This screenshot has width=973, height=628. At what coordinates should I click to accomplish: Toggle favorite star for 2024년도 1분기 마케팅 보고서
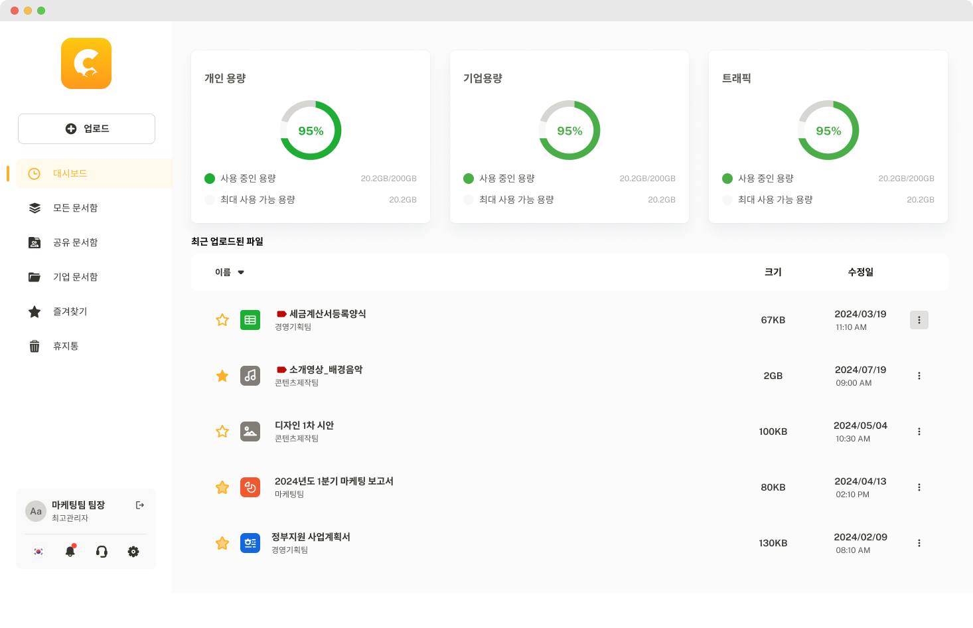point(222,487)
